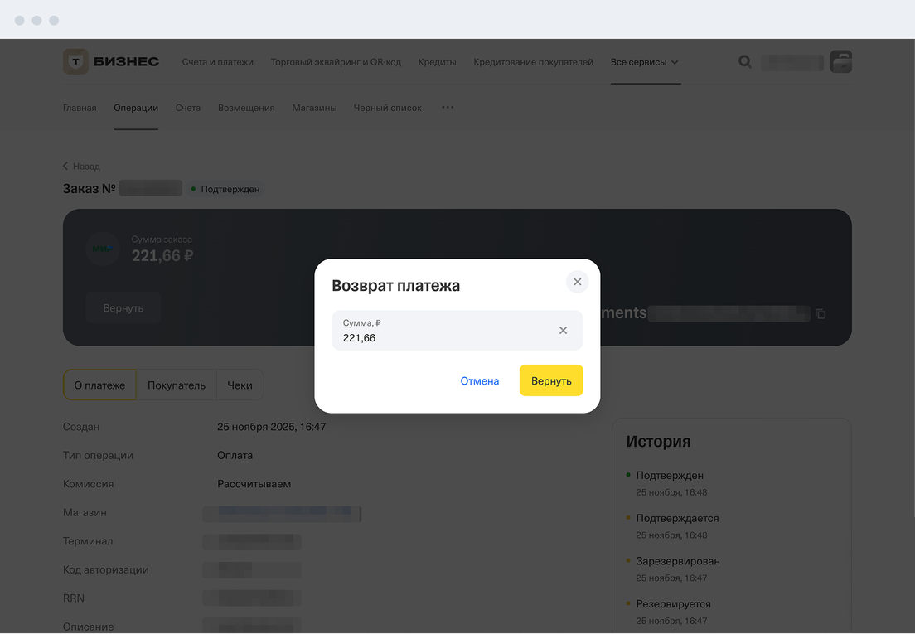
Task: Clear the Сумма field with X icon
Action: pyautogui.click(x=563, y=331)
